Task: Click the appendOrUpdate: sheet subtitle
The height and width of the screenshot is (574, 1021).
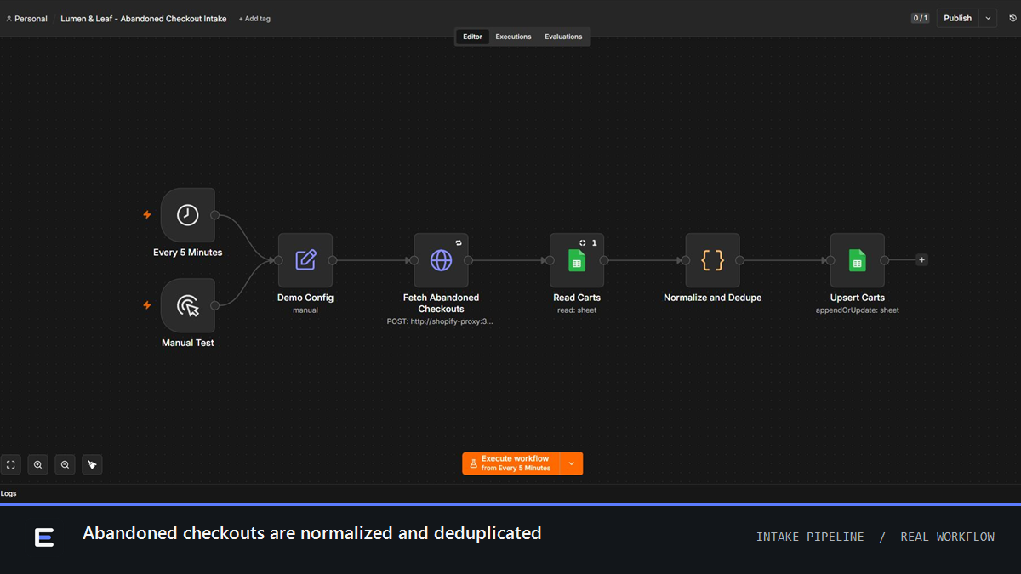Action: pyautogui.click(x=857, y=310)
